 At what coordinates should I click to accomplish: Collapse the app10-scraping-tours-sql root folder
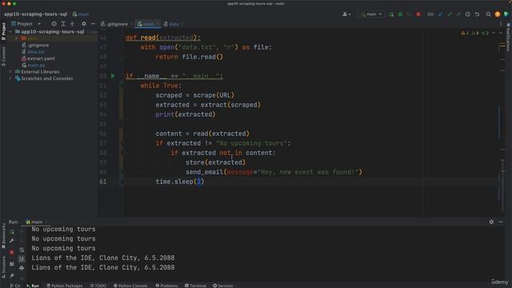point(10,32)
